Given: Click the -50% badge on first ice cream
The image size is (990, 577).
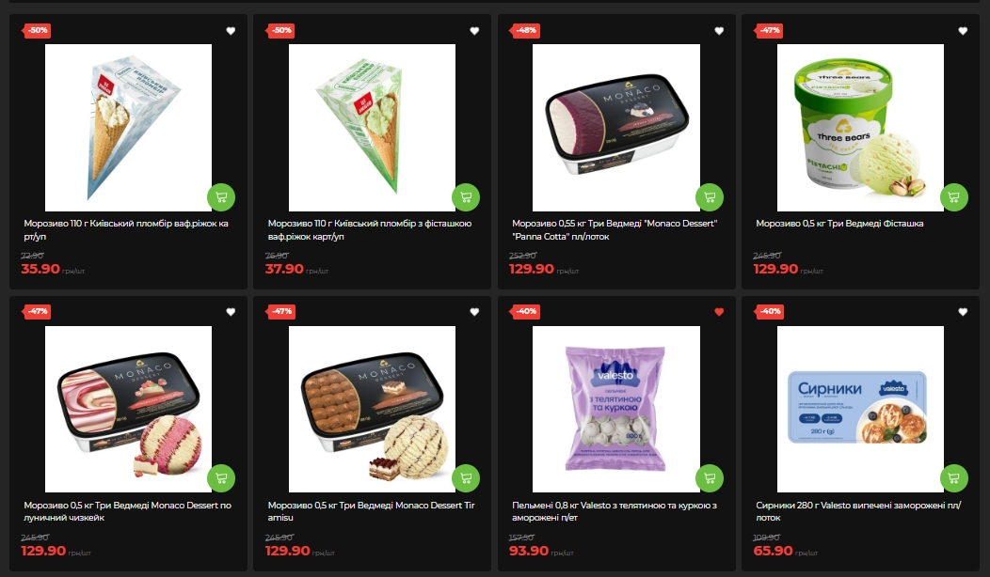Looking at the screenshot, I should pyautogui.click(x=36, y=30).
